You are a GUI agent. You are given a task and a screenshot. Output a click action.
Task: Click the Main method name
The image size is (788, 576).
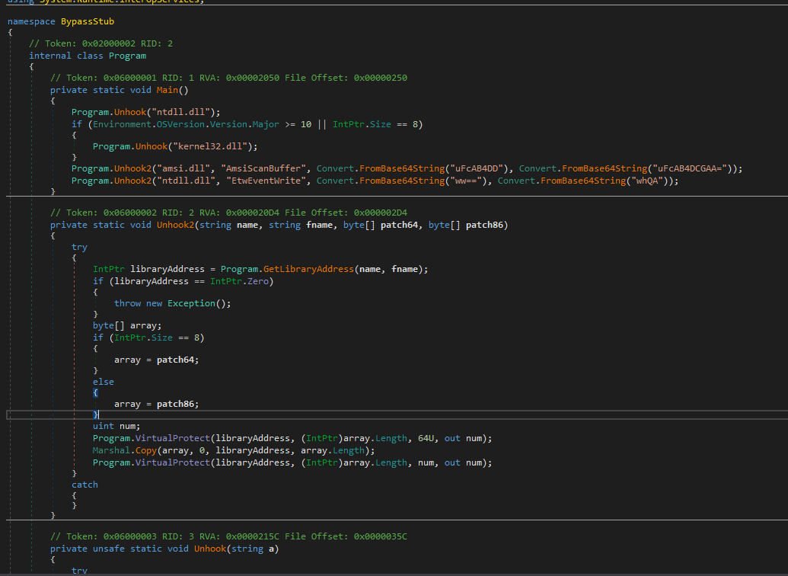[x=167, y=90]
